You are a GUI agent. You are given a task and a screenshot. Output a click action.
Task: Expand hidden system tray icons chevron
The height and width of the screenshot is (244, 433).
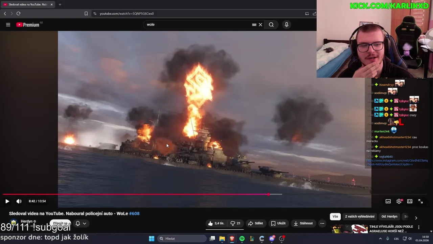pyautogui.click(x=380, y=239)
